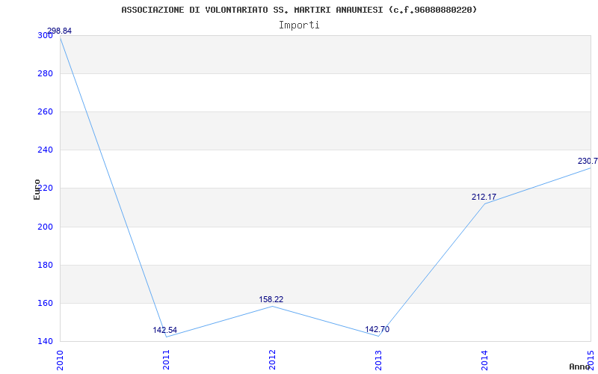Click the 280 y-axis tick label

point(45,73)
